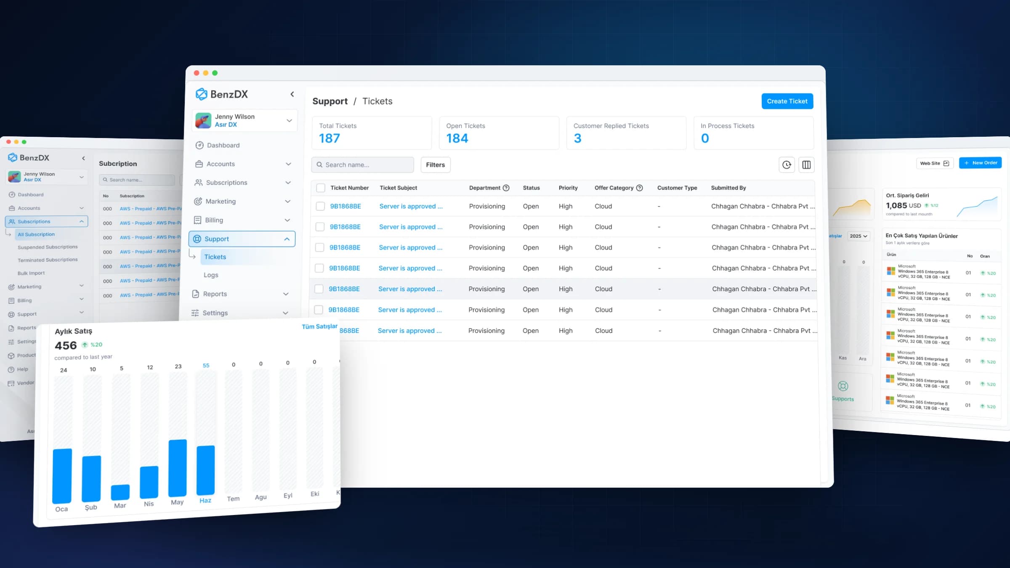Open the column layout icon above the tickets table
This screenshot has height=568, width=1010.
click(x=806, y=165)
